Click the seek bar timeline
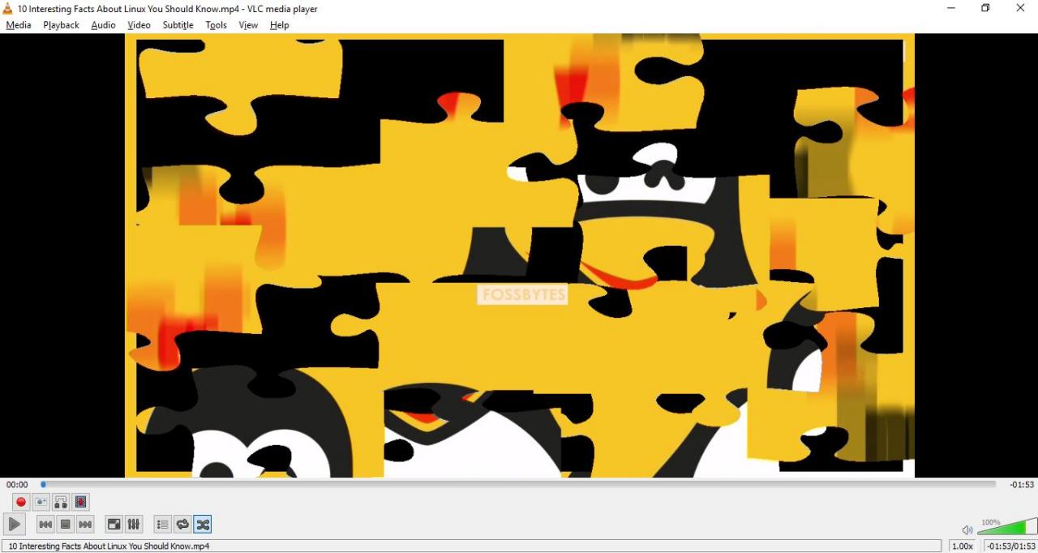The height and width of the screenshot is (553, 1038). click(x=518, y=484)
